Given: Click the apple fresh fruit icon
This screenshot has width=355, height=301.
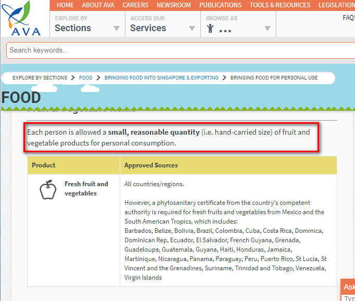Looking at the screenshot, I should (x=48, y=189).
